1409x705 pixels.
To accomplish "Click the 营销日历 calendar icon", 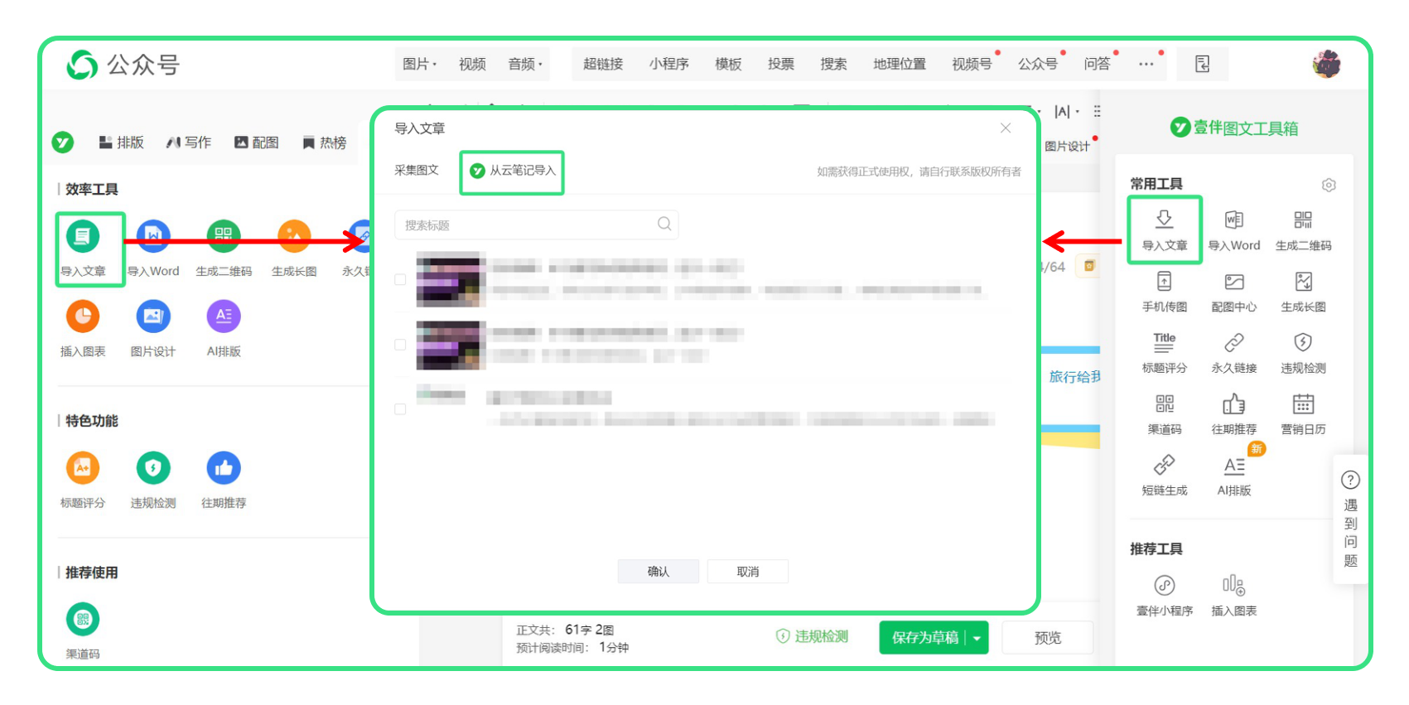I will click(x=1303, y=404).
